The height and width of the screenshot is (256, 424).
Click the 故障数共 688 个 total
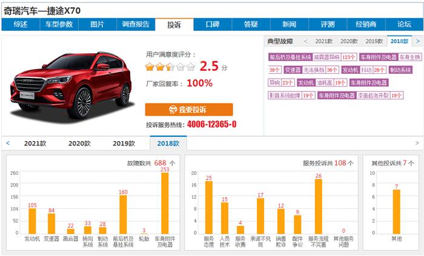tap(151, 163)
